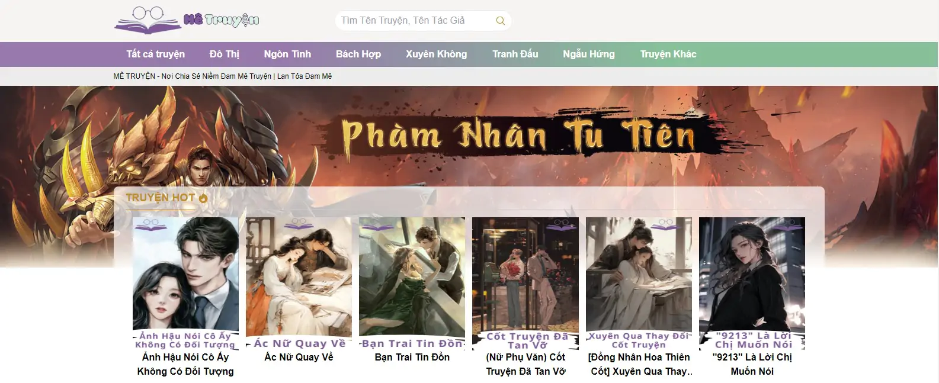Click the Bạn Trai Tin Đồn cover
This screenshot has width=939, height=383.
coord(412,283)
